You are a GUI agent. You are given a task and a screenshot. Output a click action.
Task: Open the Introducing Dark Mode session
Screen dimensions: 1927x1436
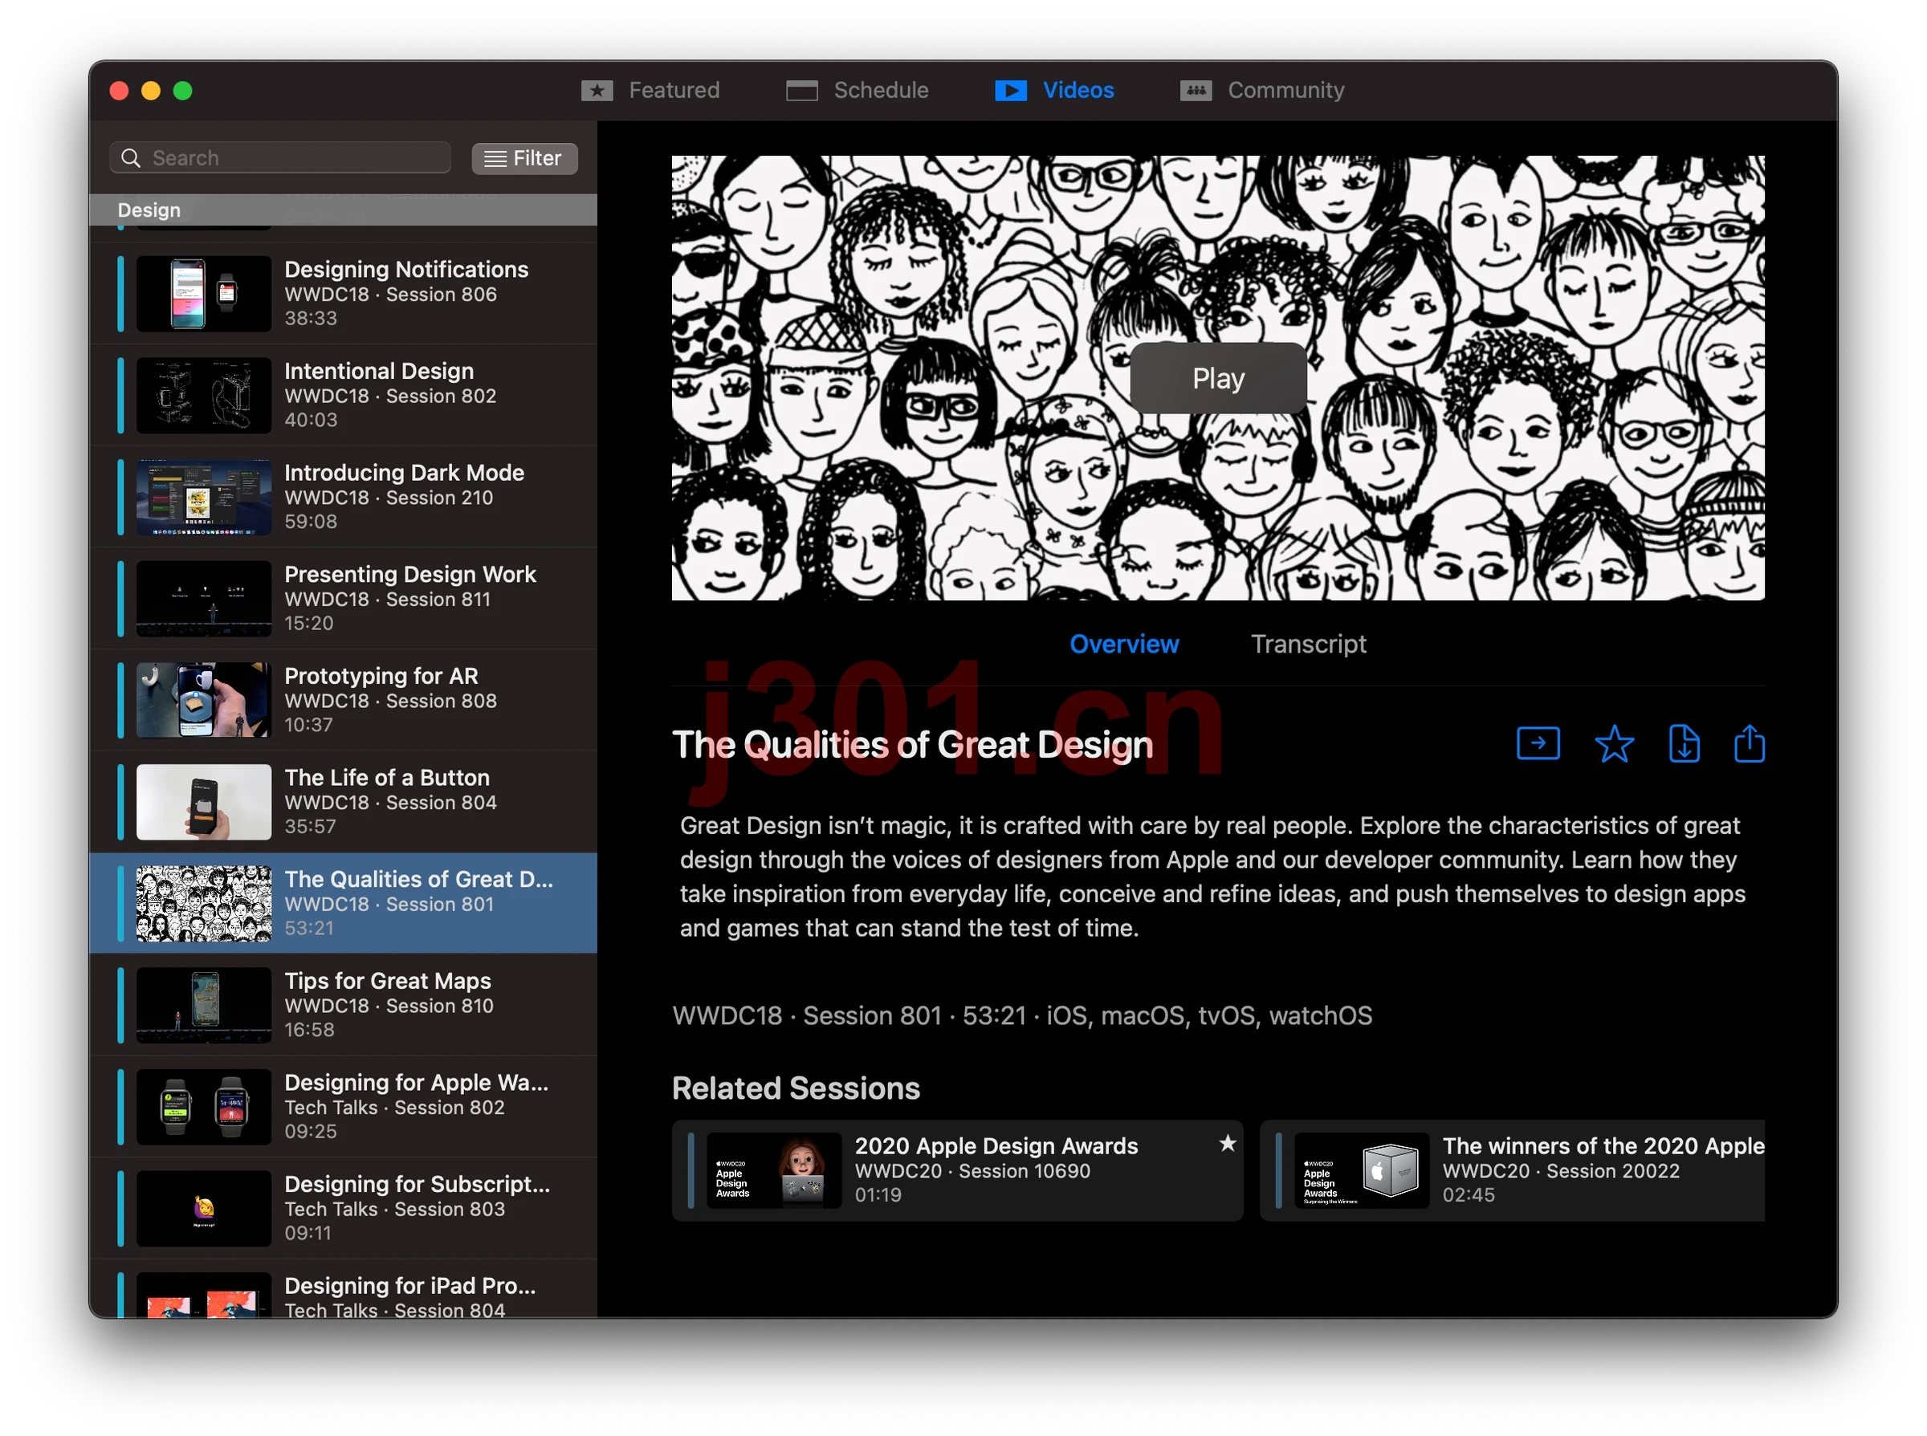click(343, 497)
